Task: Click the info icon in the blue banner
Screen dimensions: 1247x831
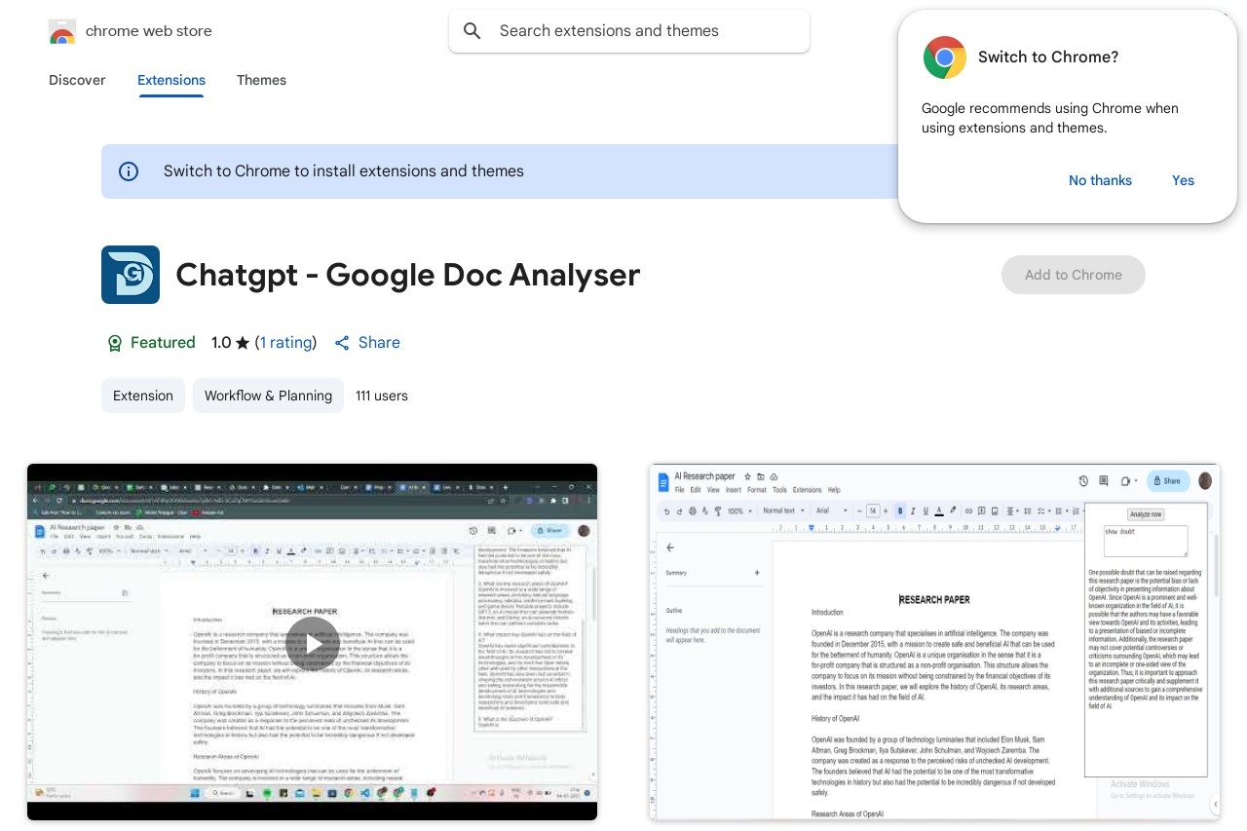Action: click(129, 171)
